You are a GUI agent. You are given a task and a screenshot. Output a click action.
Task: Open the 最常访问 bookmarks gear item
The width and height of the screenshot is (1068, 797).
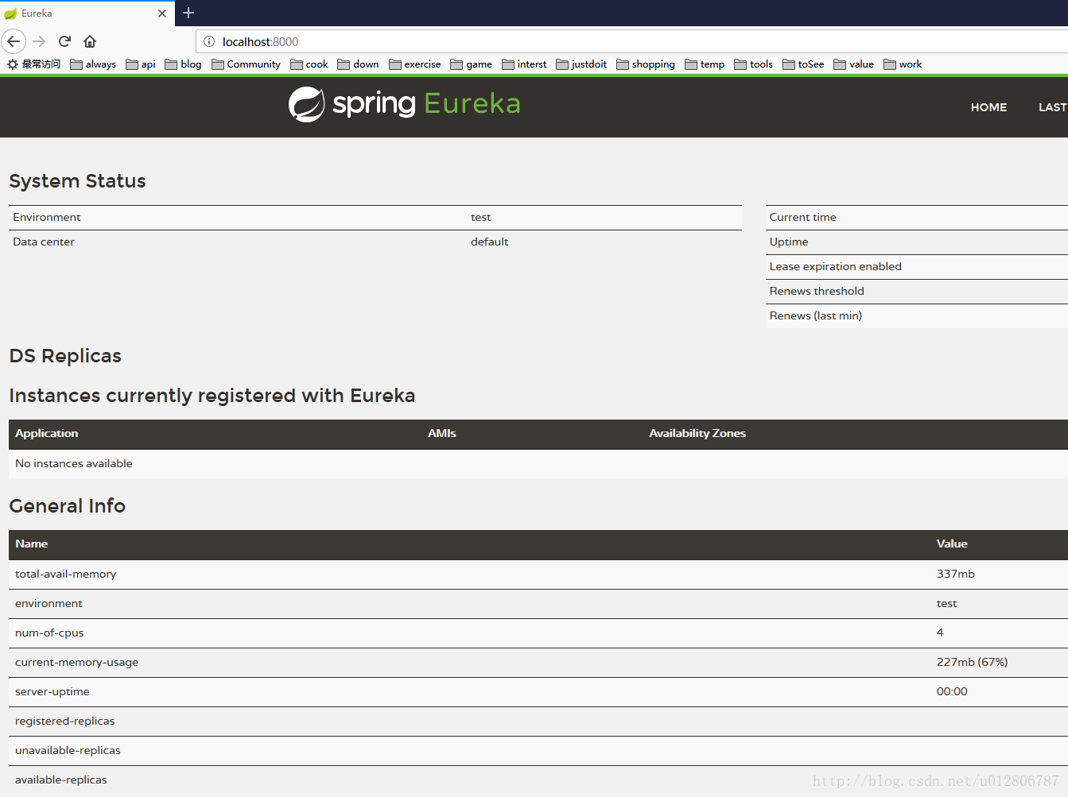[34, 64]
